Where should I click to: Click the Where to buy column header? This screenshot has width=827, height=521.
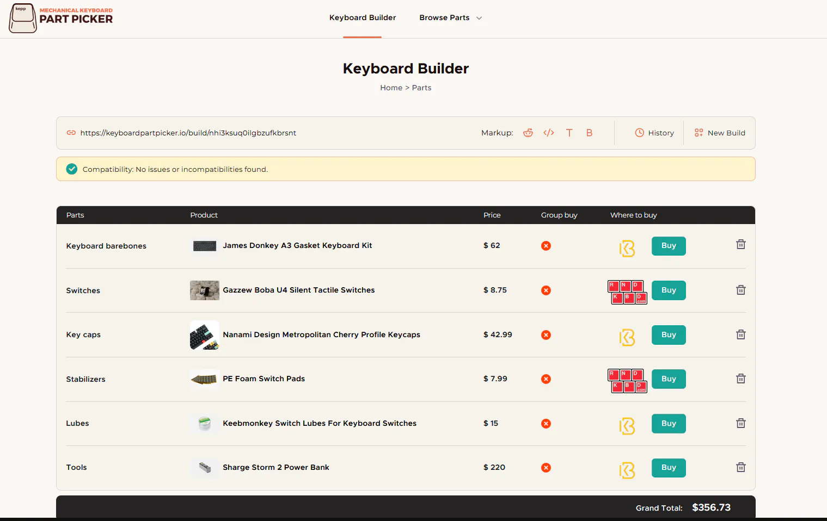point(634,215)
